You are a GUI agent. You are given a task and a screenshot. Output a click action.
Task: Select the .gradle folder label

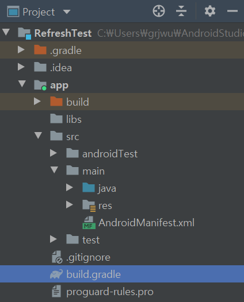tap(66, 51)
